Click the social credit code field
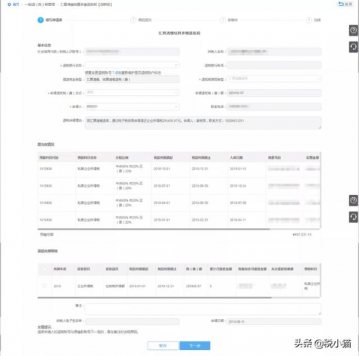359x356 pixels. (x=132, y=51)
